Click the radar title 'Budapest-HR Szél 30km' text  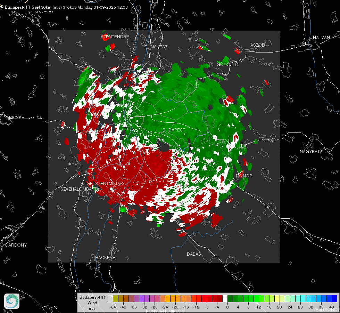(x=28, y=7)
